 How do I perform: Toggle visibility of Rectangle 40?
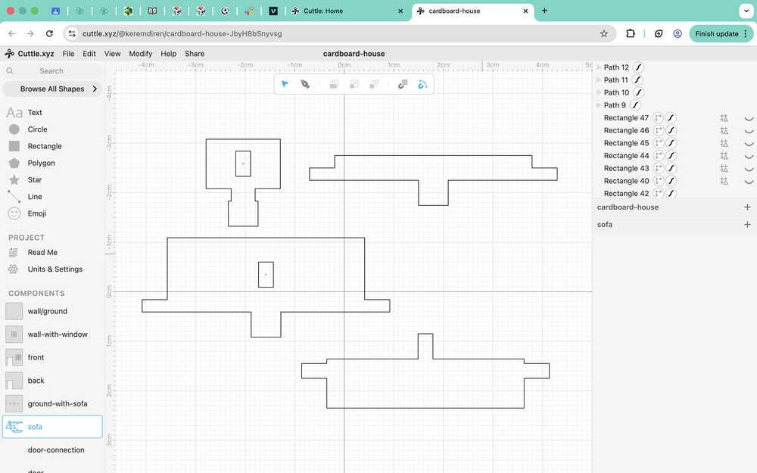coord(749,182)
